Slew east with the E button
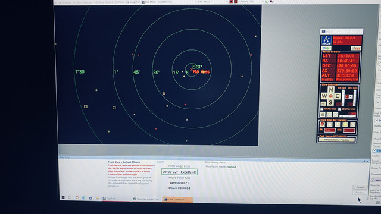 [338, 96]
